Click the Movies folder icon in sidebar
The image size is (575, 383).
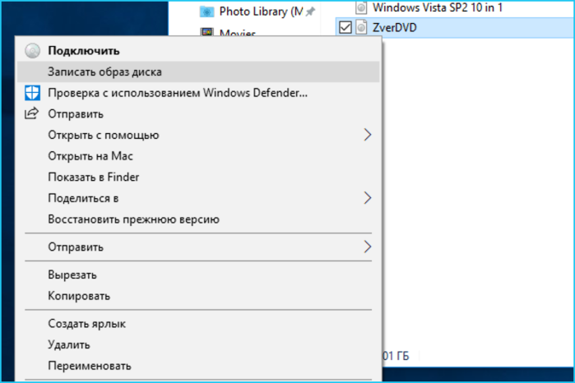point(206,32)
